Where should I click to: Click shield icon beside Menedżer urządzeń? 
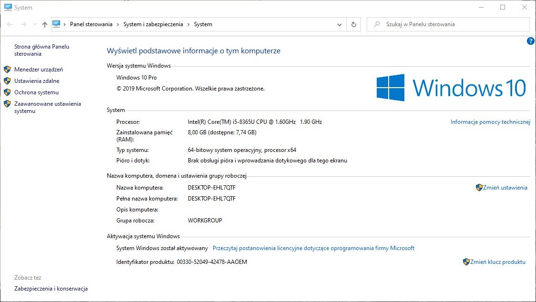(7, 70)
